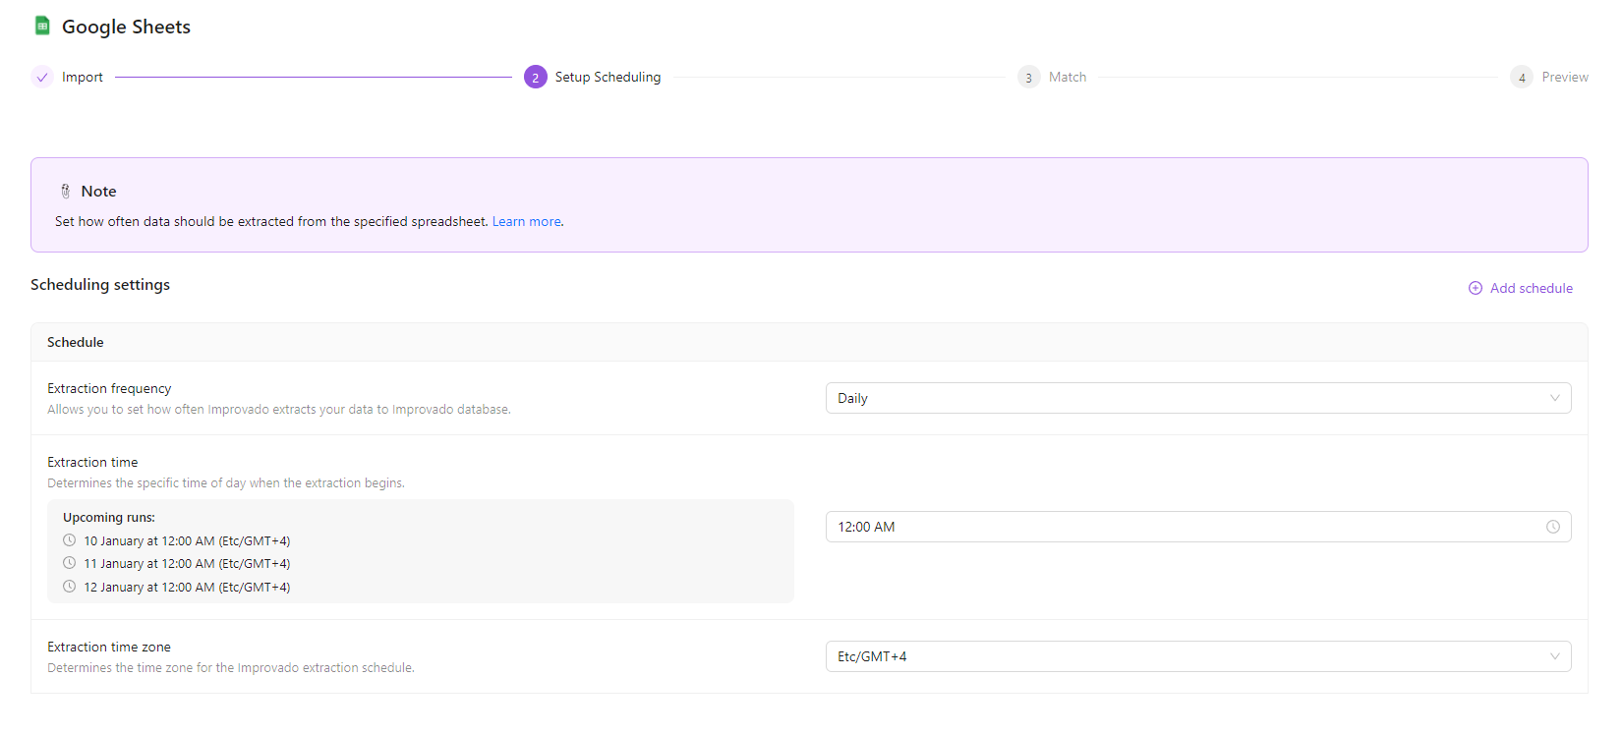Click clock icon beside 10 January run
Viewport: 1622px width, 734px height.
[x=69, y=540]
